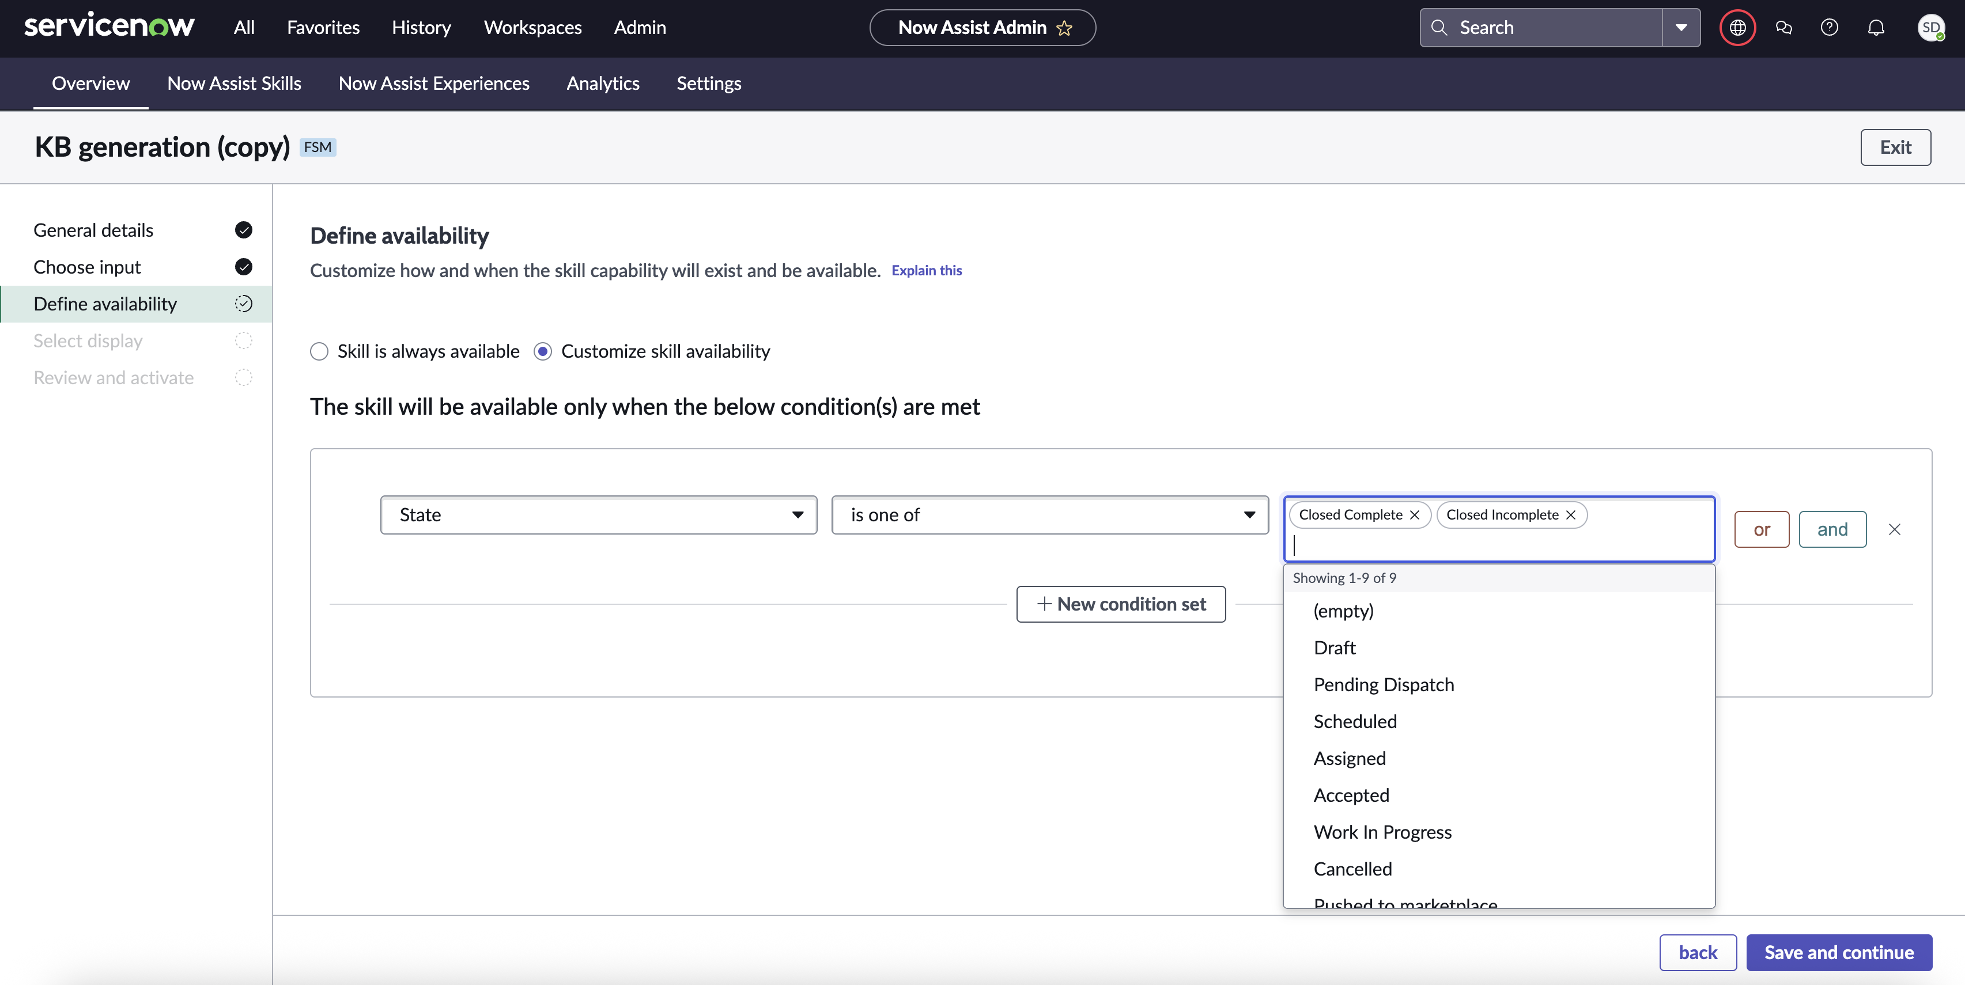Click the search magnifier icon
This screenshot has height=985, width=1965.
coord(1439,28)
